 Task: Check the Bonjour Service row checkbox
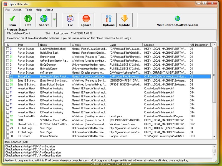tap(8, 136)
